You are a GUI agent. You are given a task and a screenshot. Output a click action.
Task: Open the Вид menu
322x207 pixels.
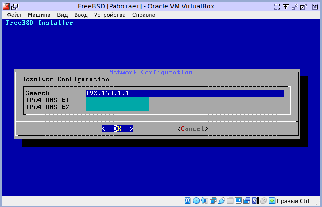[x=62, y=15]
